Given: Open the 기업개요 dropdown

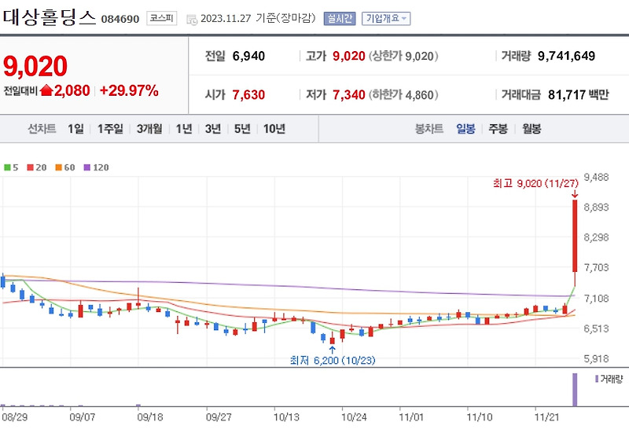Looking at the screenshot, I should tap(386, 18).
